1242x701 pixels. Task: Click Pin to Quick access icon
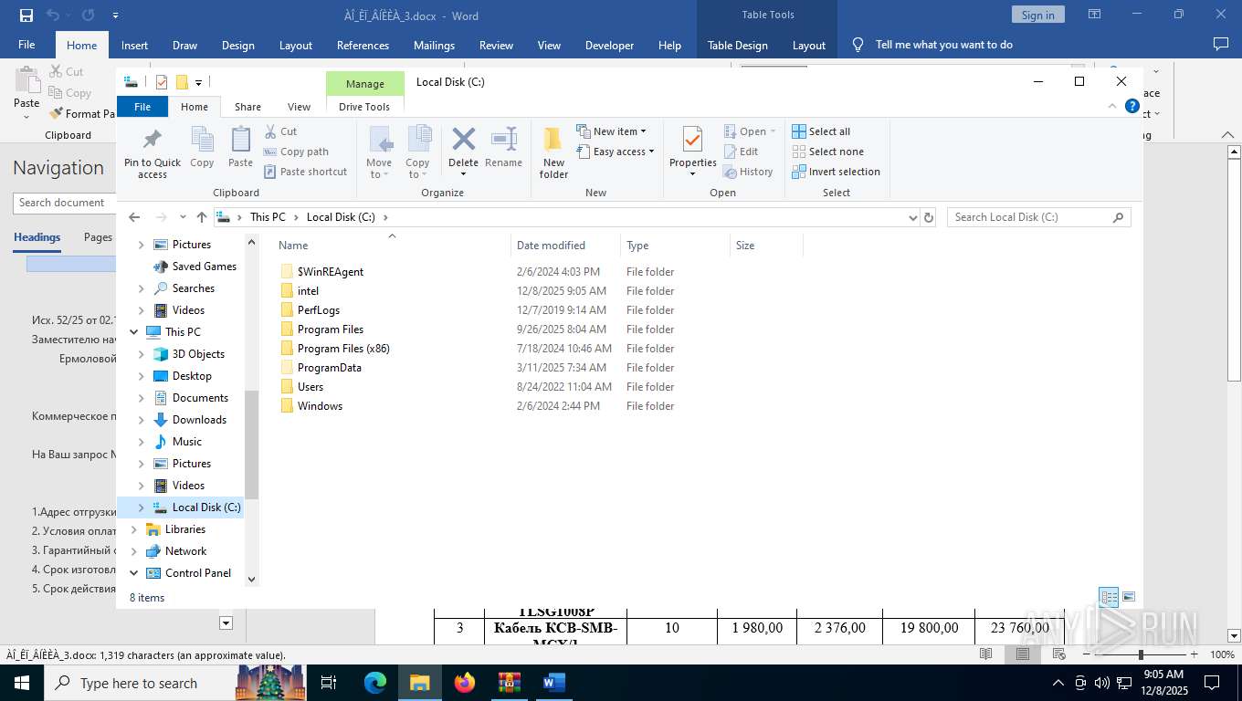point(153,140)
